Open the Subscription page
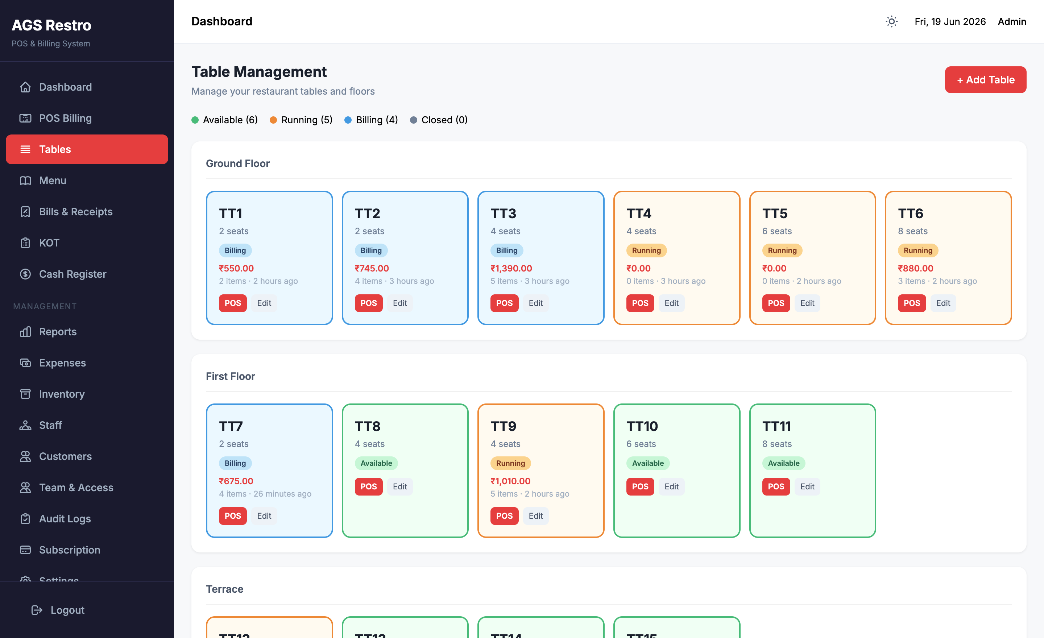The image size is (1044, 638). 87,550
